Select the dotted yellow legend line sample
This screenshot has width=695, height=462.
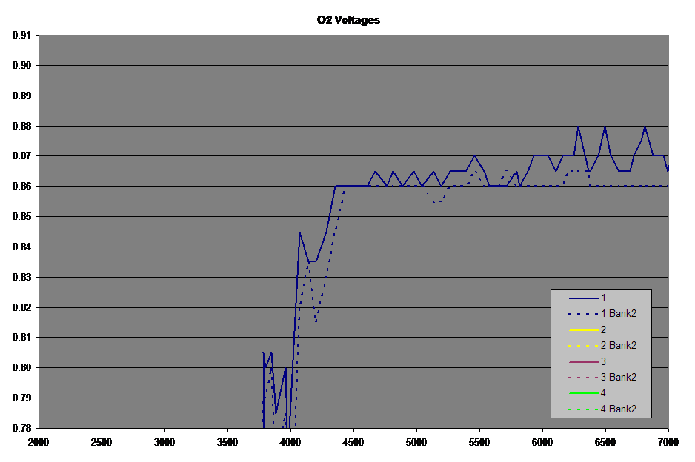click(x=582, y=346)
